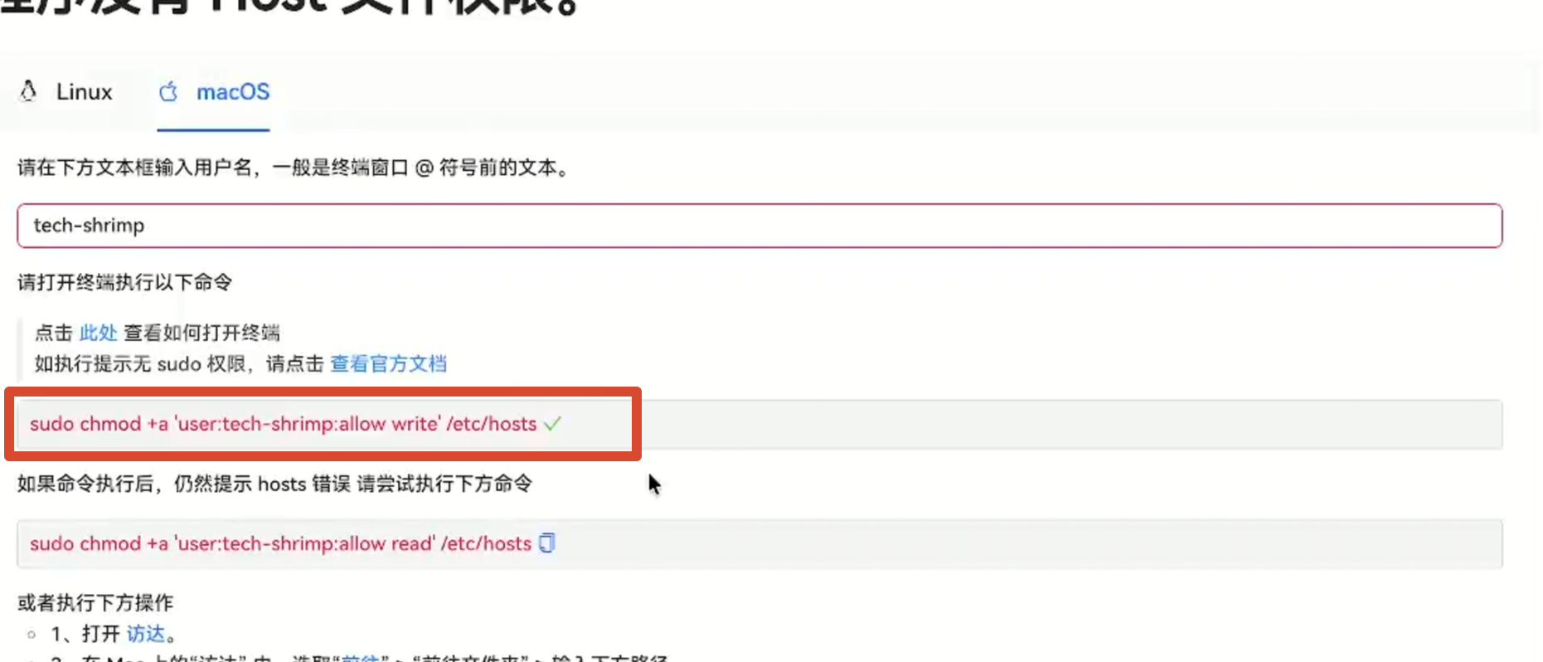Copy the allow read command using copy icon
The height and width of the screenshot is (662, 1543).
(546, 543)
